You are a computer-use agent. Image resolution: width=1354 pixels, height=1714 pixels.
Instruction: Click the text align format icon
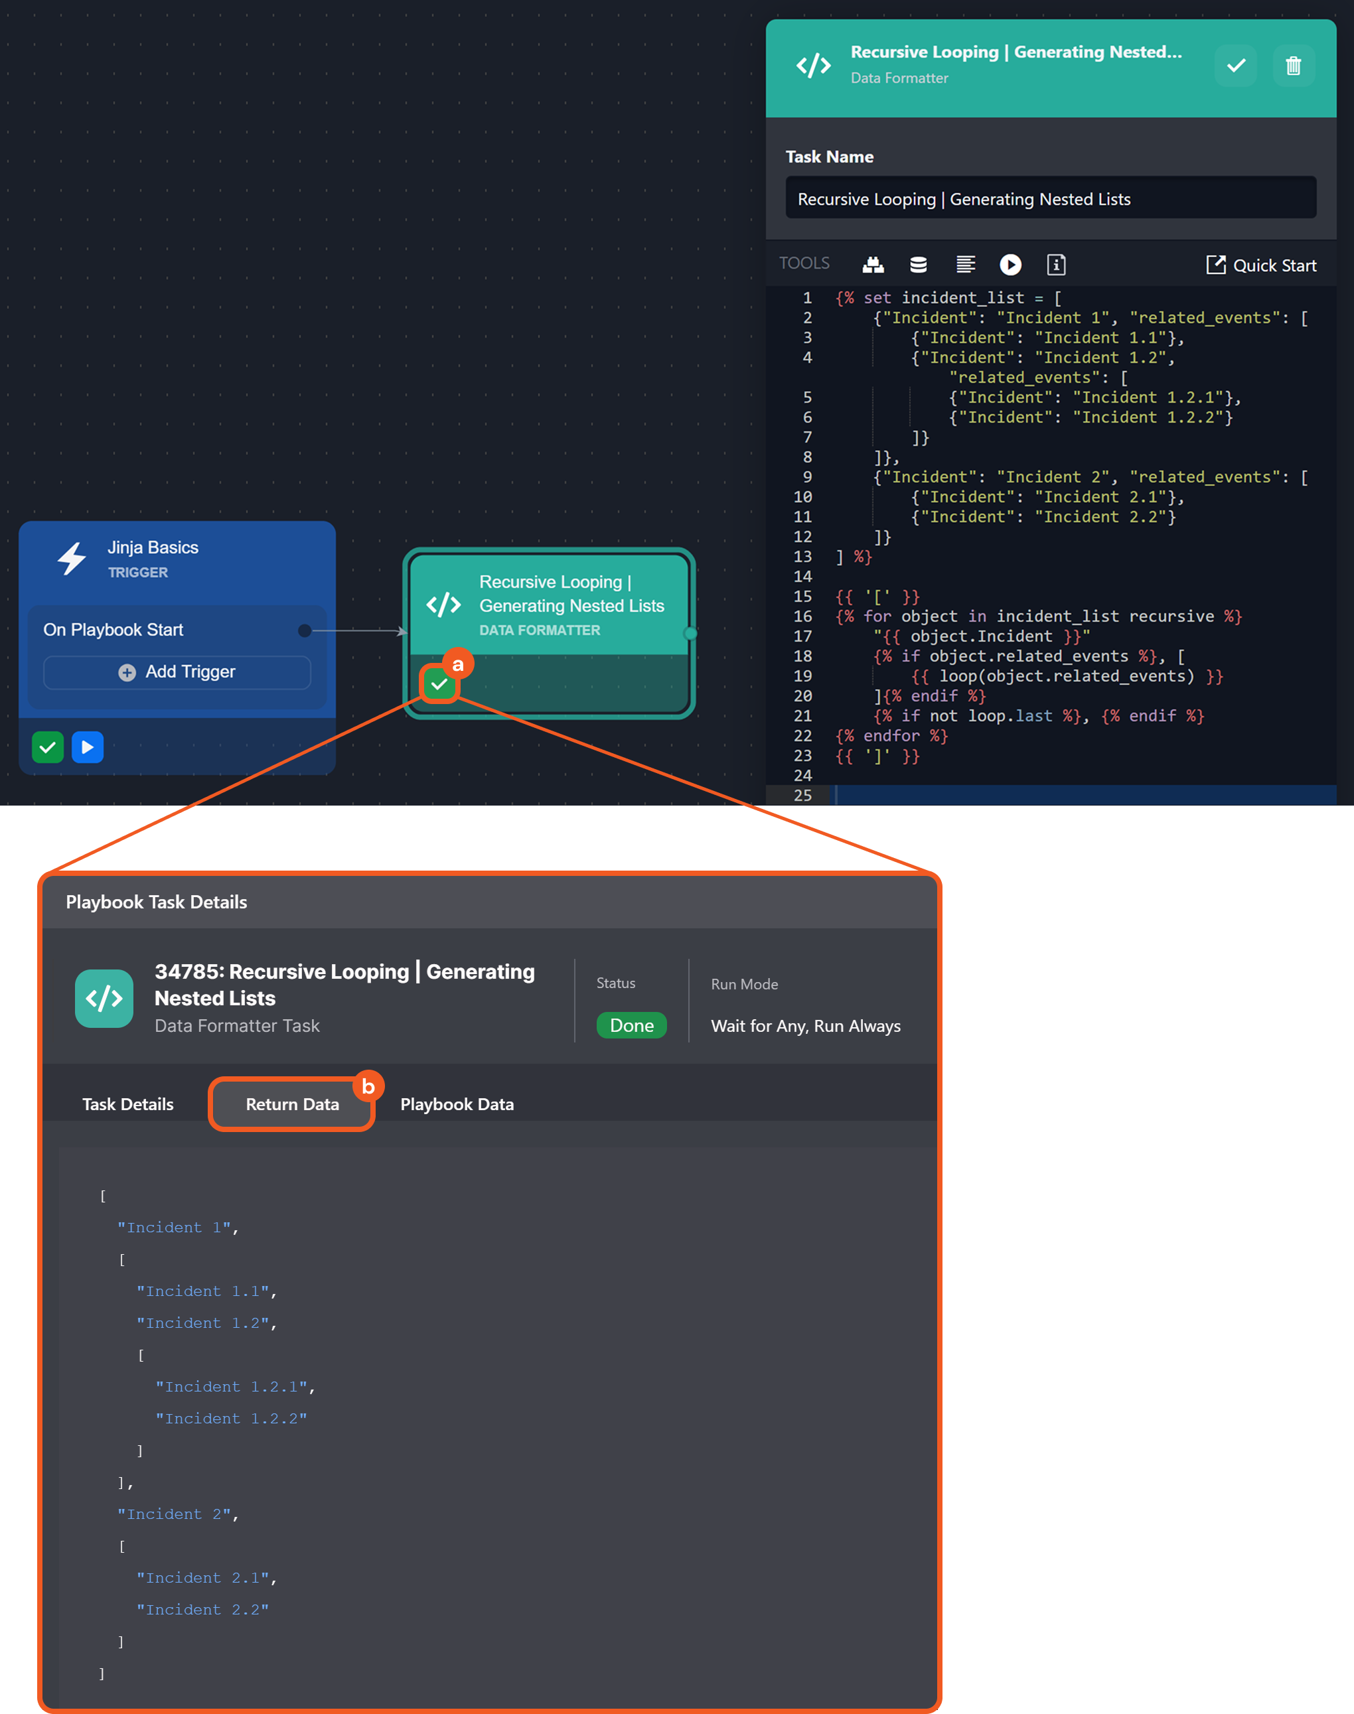coord(965,265)
